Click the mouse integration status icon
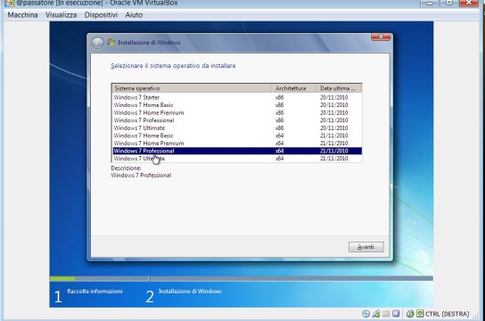Screen dimensions: 485x321 point(410,314)
